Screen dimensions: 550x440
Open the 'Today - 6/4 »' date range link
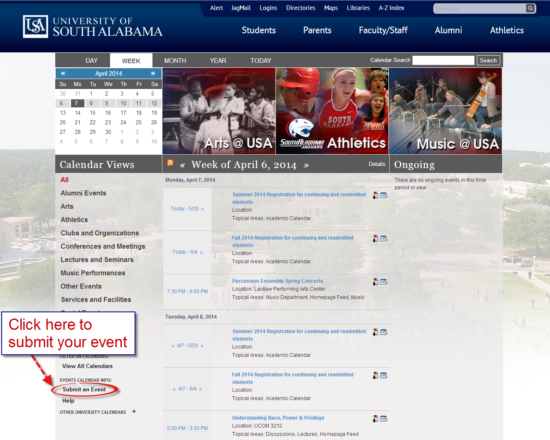187,252
